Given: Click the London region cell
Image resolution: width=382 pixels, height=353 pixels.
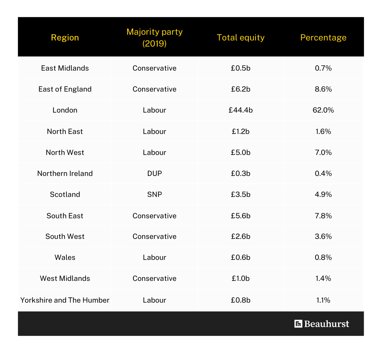Looking at the screenshot, I should click(x=65, y=110).
